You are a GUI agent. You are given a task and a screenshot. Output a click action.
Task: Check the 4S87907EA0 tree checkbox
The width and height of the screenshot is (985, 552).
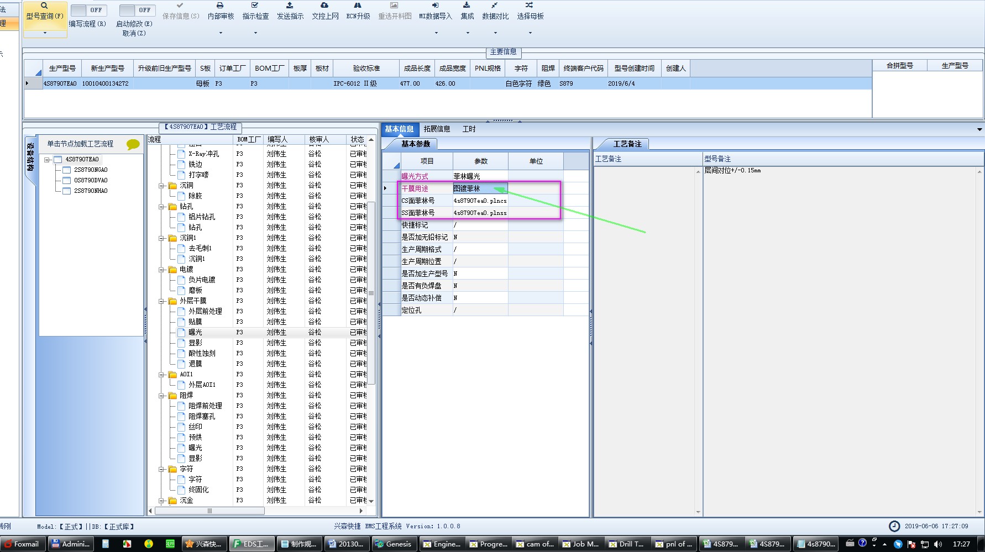57,160
